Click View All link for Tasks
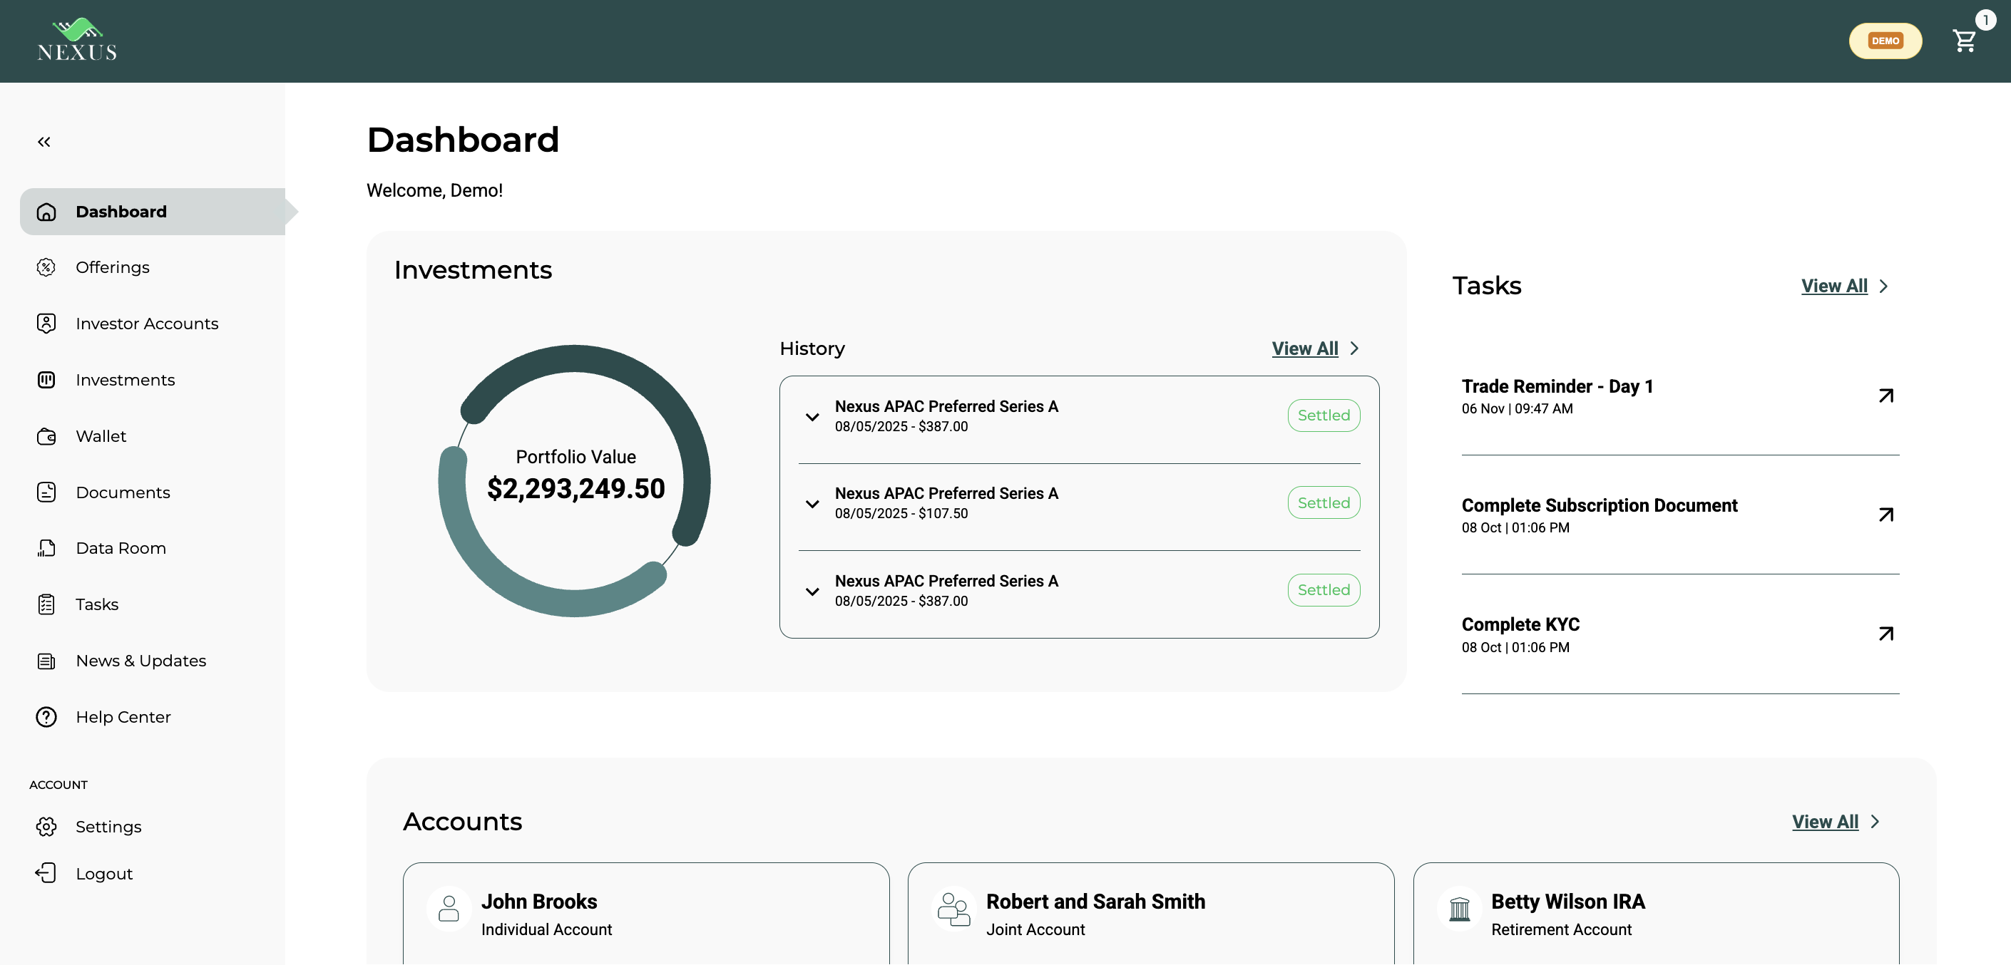Viewport: 2011px width, 965px height. coord(1833,287)
